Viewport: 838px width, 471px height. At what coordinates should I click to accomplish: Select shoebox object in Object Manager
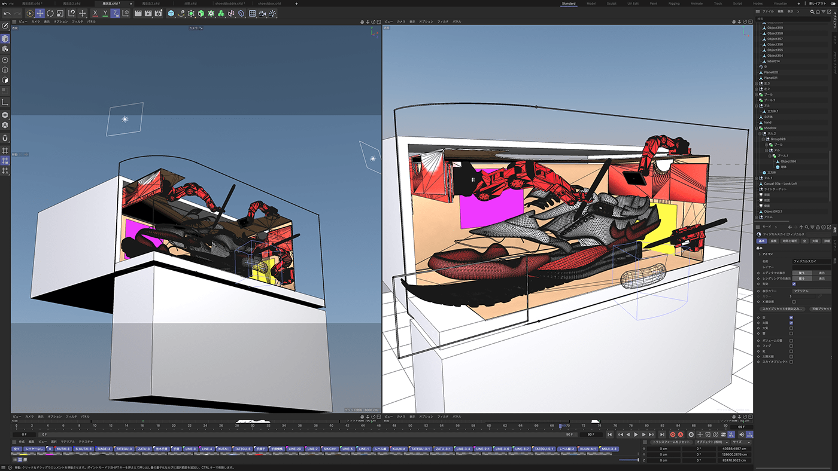pyautogui.click(x=770, y=128)
